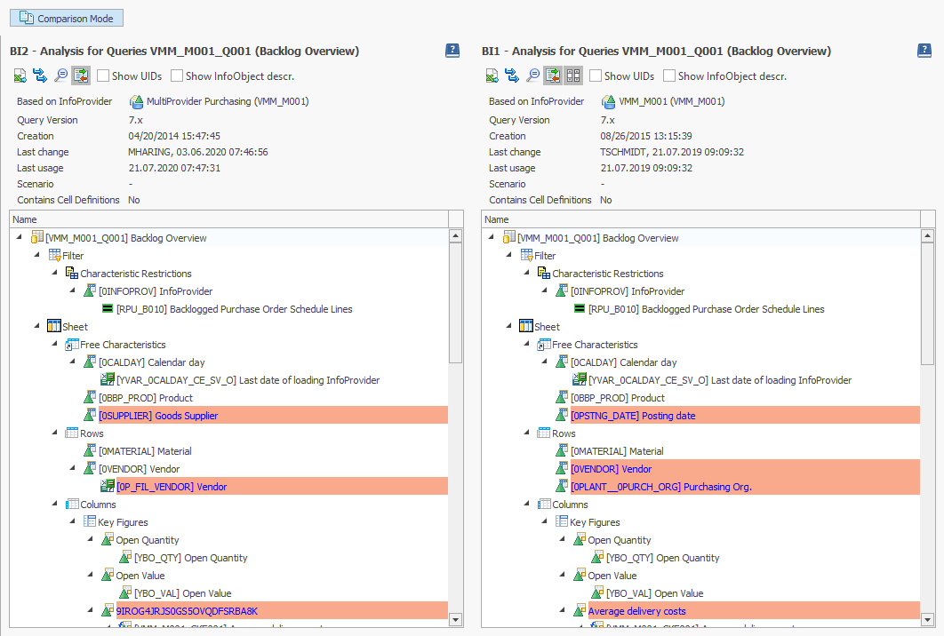Click the side-by-side layout icon in BI1 toolbar
This screenshot has width=944, height=636.
[572, 76]
